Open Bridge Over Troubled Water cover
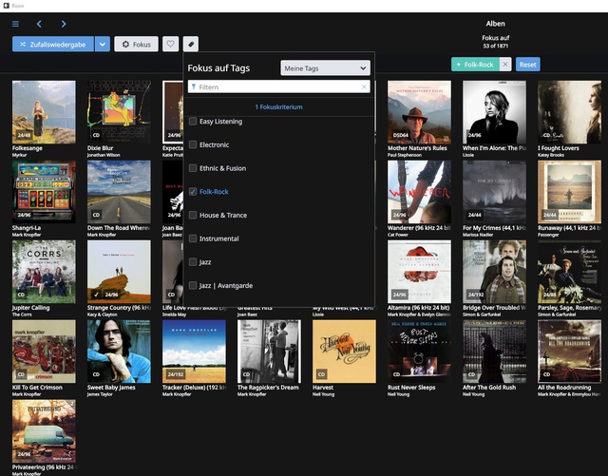 [494, 272]
